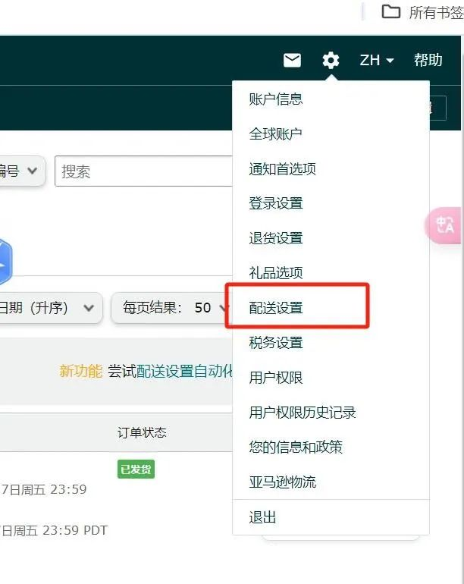The width and height of the screenshot is (464, 584).
Task: Click 退出 to sign out
Action: tap(262, 517)
